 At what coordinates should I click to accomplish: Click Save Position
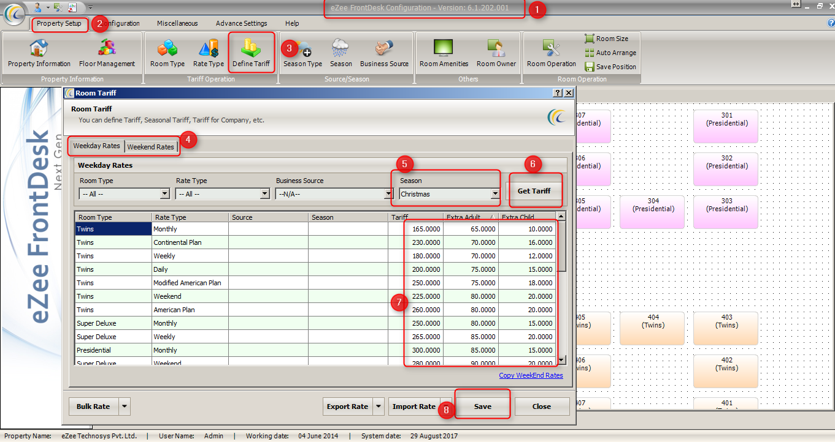click(x=610, y=67)
